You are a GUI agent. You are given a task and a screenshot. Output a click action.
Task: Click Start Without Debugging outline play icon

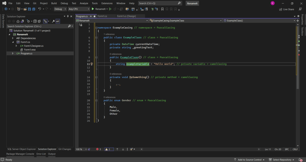(110, 9)
